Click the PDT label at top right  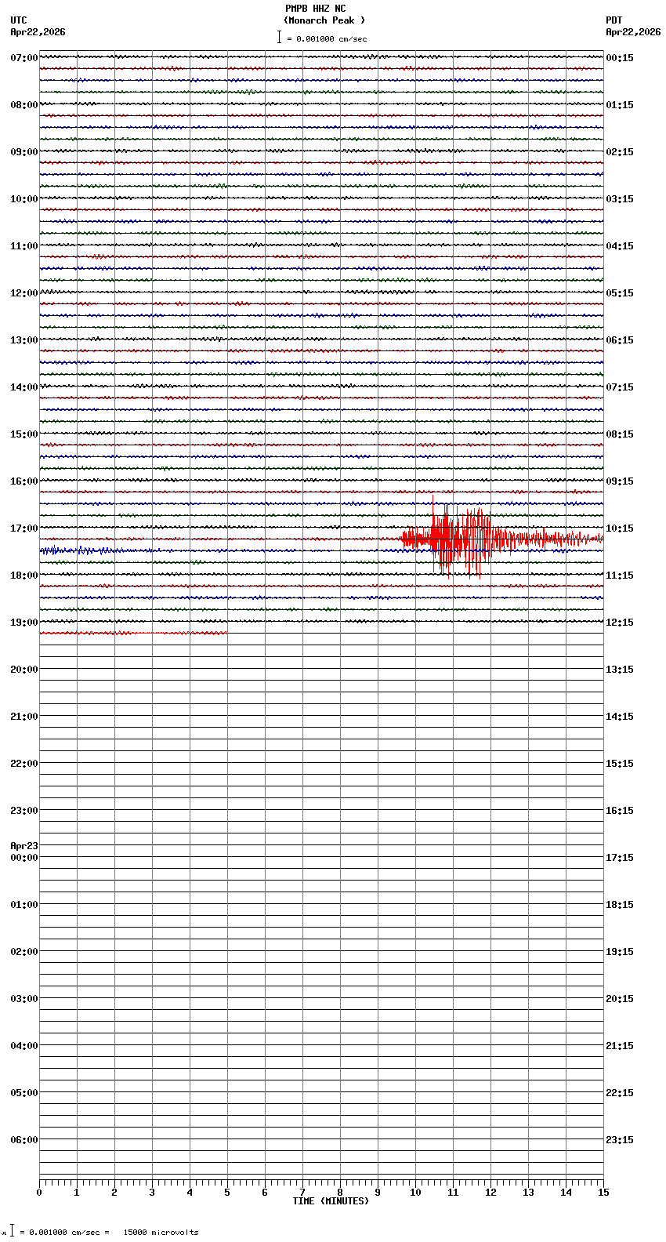coord(614,20)
